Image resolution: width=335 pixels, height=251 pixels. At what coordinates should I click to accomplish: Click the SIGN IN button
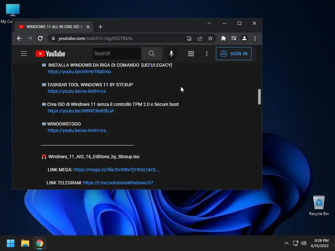[x=234, y=54]
